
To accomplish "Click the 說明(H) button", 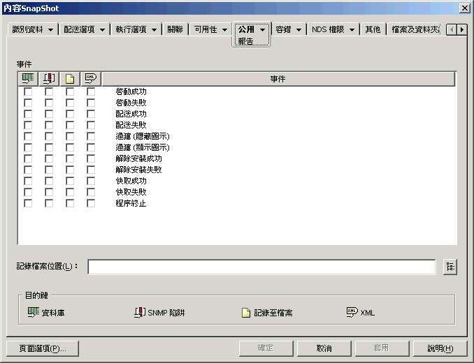I will (x=440, y=348).
